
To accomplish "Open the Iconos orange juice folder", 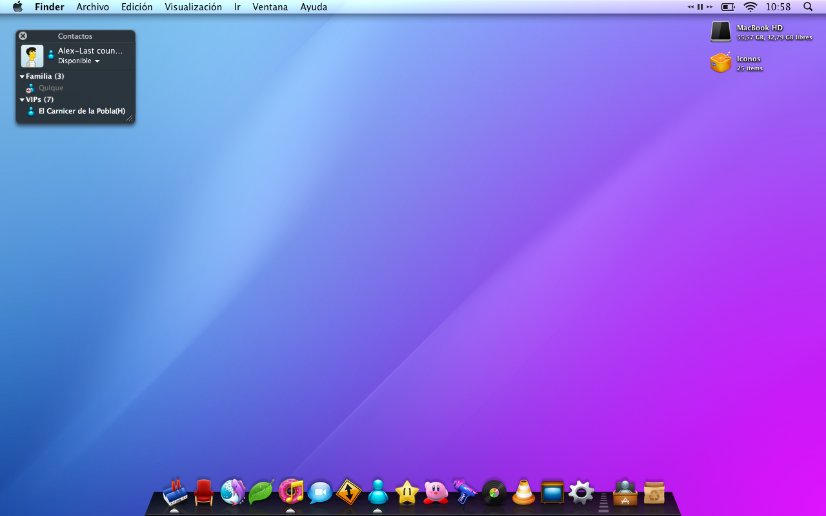I will (721, 63).
